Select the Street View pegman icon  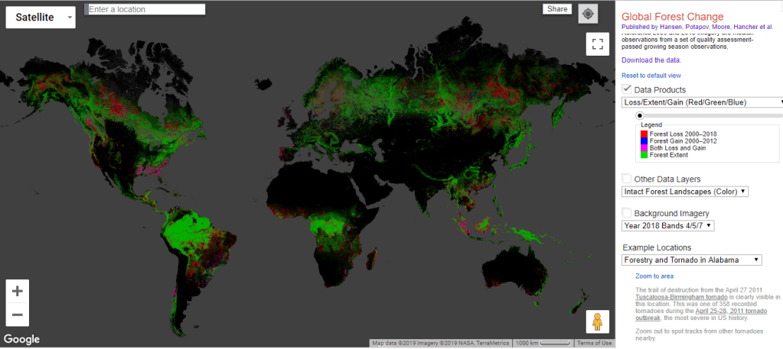[x=597, y=322]
